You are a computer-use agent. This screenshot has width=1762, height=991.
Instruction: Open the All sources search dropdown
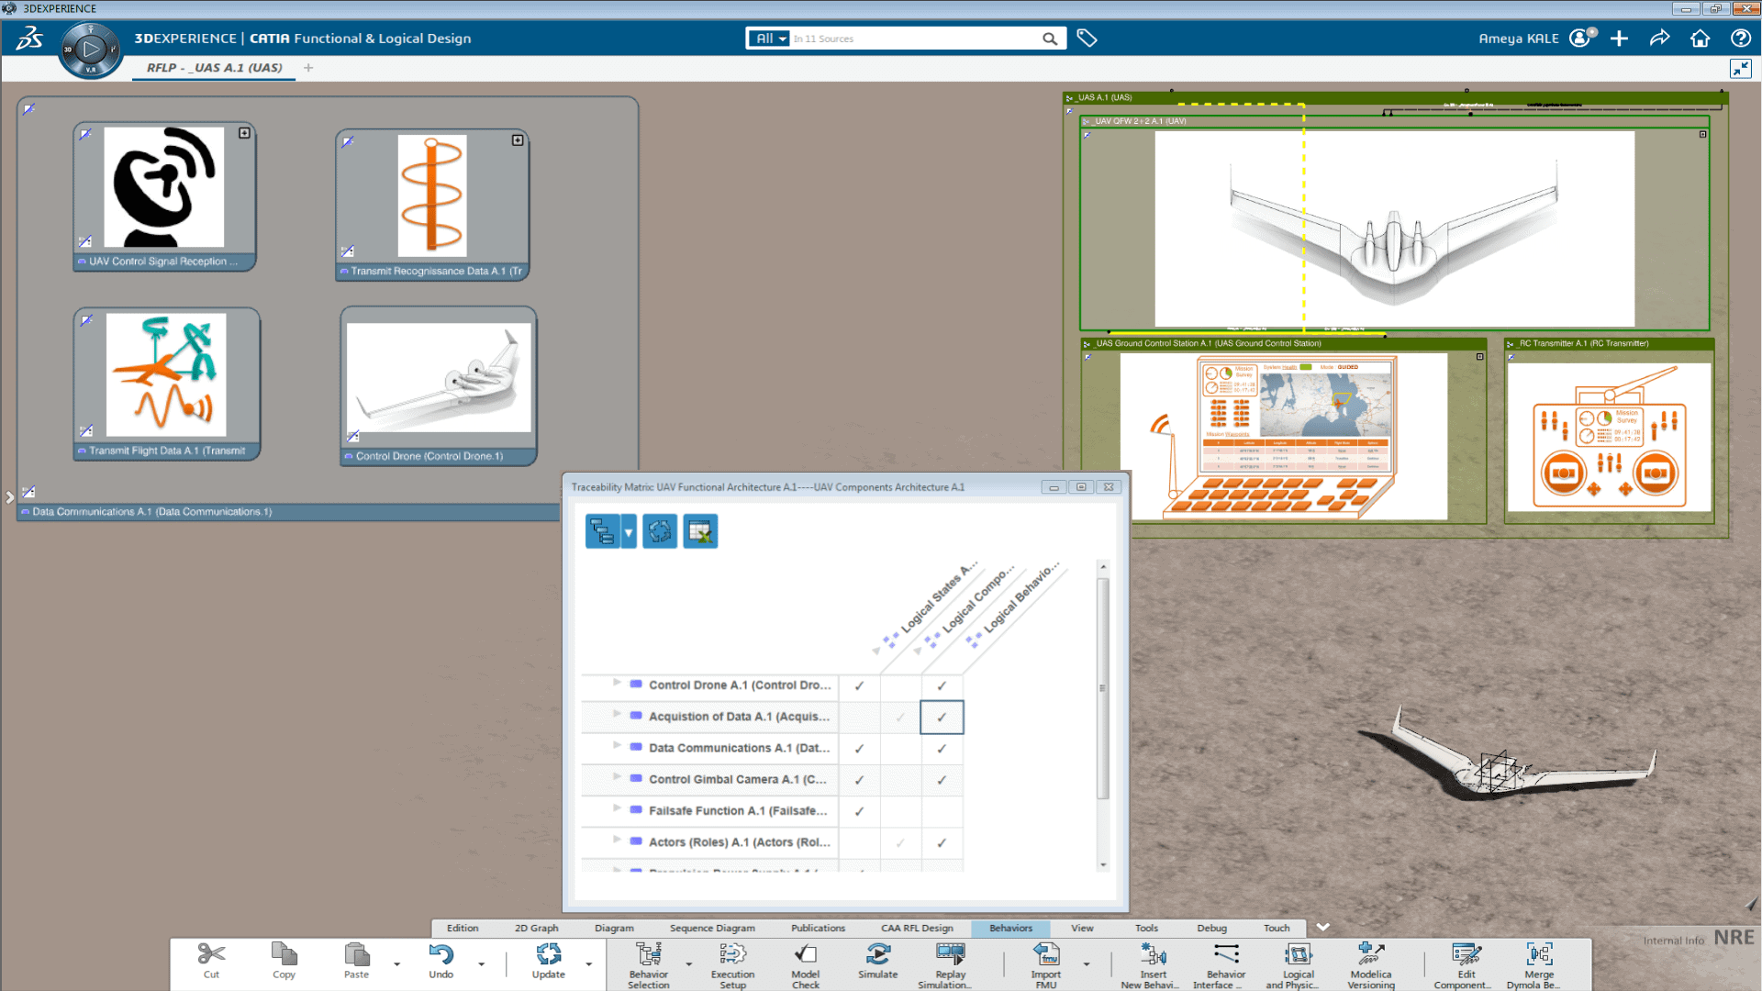coord(769,39)
